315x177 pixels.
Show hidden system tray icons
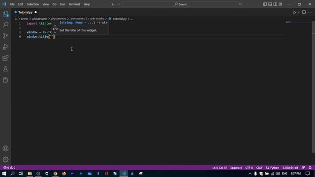click(250, 174)
